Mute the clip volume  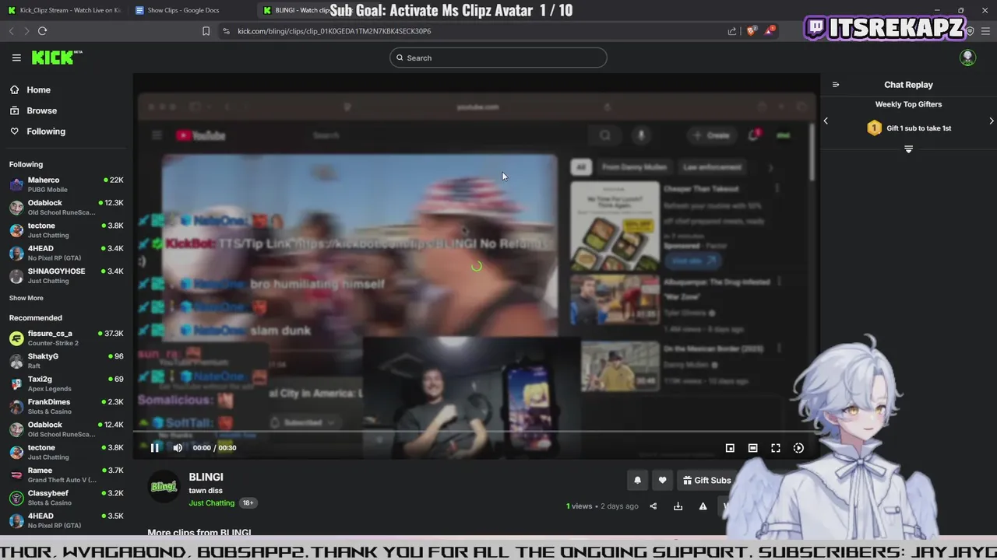coord(178,447)
